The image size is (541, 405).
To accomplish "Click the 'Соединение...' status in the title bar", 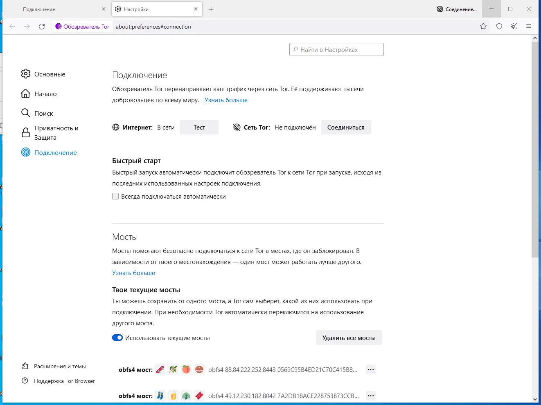I will [457, 9].
